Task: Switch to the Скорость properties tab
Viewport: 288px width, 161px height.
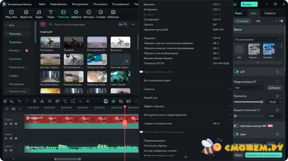Action: tap(270, 13)
